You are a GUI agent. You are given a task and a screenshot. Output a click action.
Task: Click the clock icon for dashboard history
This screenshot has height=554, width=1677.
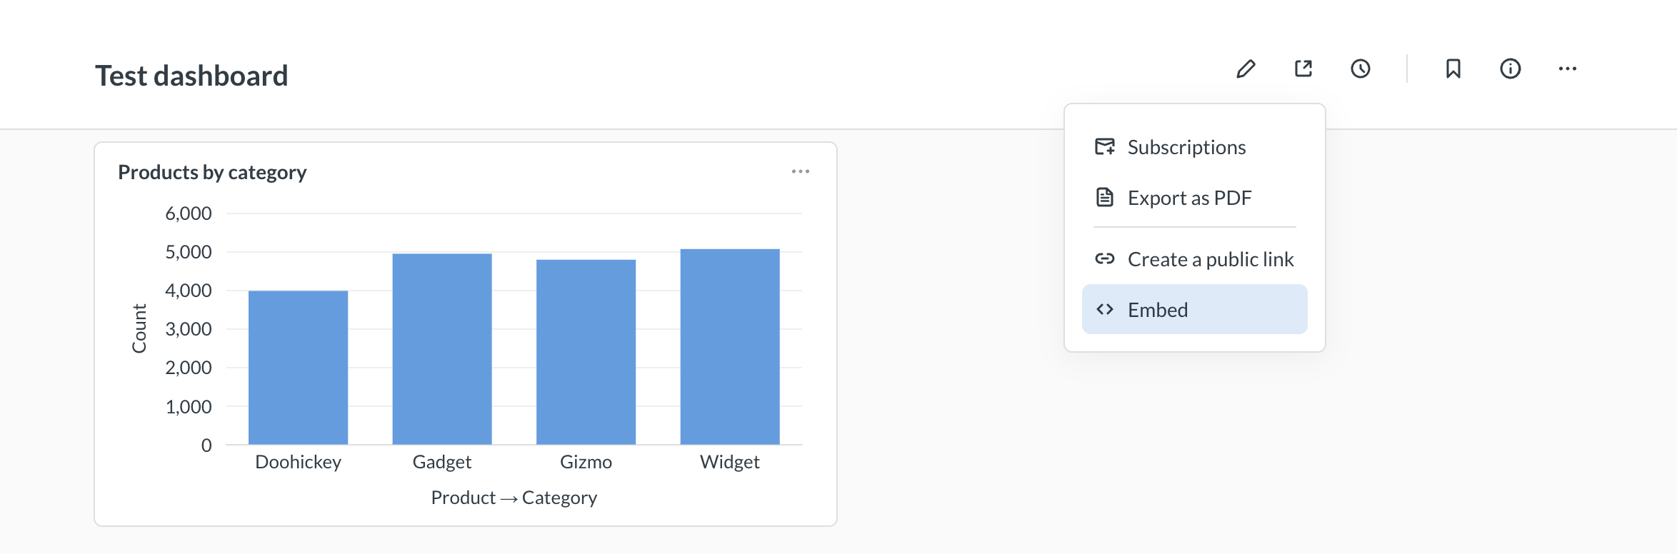pos(1360,69)
